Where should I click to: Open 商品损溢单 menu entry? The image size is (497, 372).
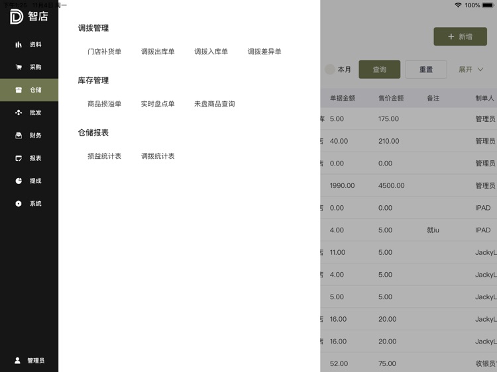[104, 104]
